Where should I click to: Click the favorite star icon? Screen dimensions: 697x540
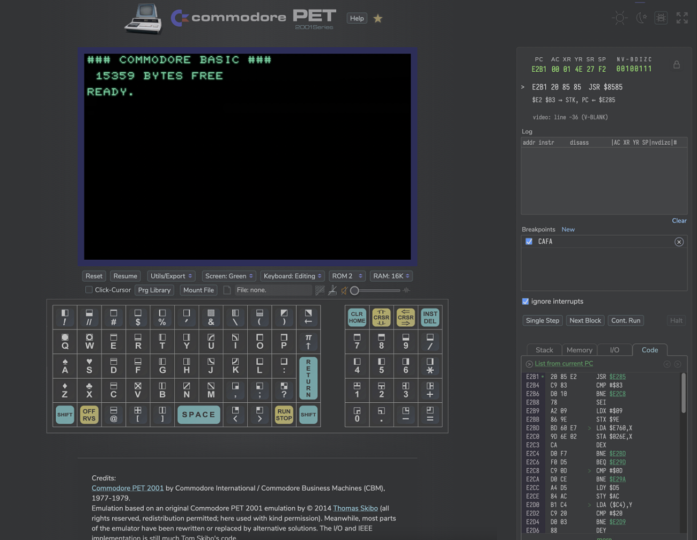coord(378,18)
